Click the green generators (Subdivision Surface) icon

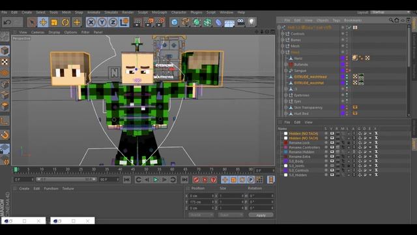click(196, 22)
